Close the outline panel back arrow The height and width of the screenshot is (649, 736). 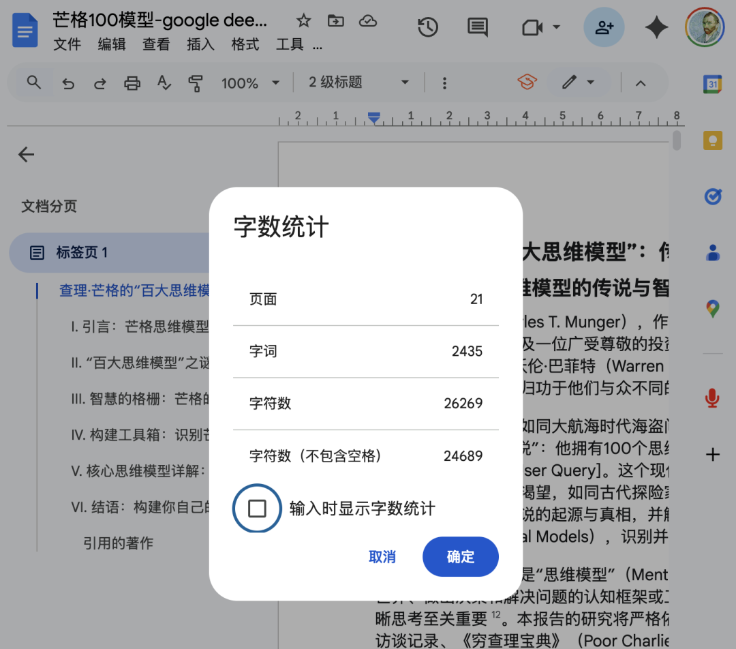point(27,155)
